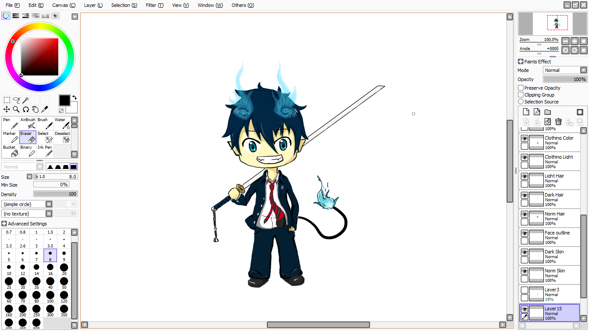Select the Bucket fill tool
589x331 pixels.
(x=10, y=151)
